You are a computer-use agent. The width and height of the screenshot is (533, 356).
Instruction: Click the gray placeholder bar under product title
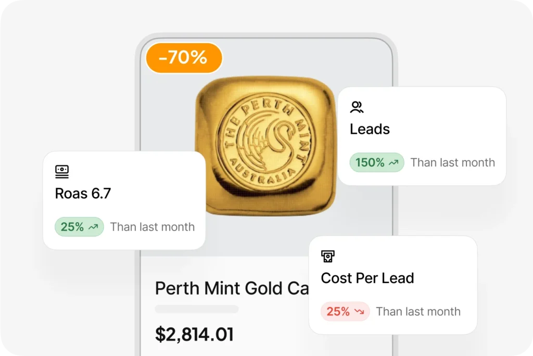click(197, 309)
